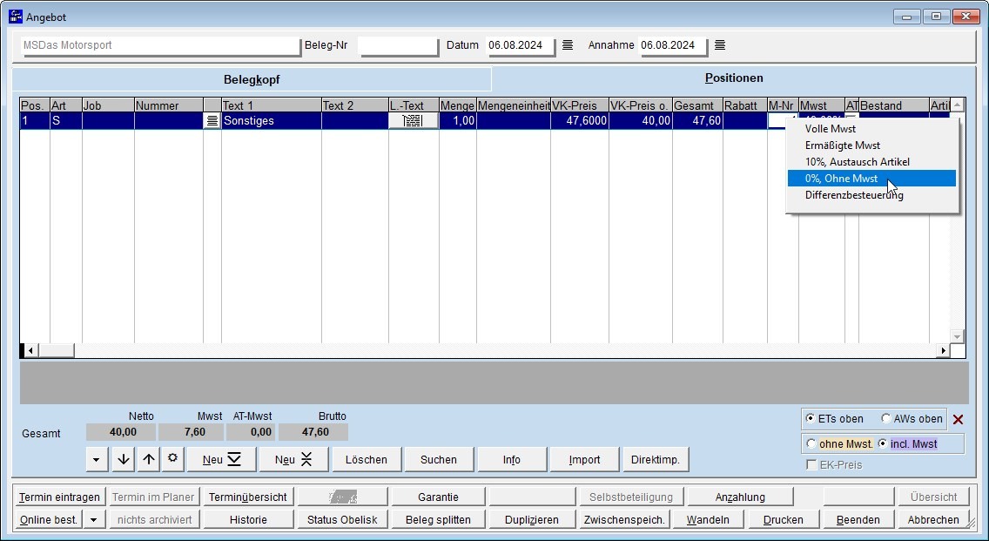
Task: Choose 0%, Ohne Mwst option
Action: pyautogui.click(x=871, y=179)
